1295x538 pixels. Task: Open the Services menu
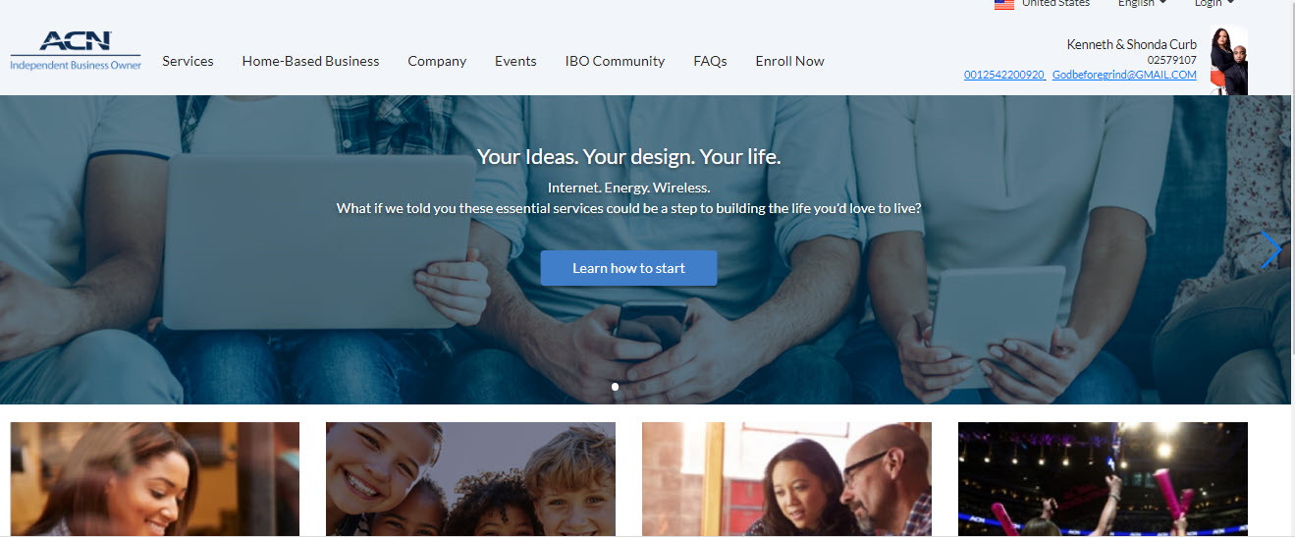pos(188,61)
